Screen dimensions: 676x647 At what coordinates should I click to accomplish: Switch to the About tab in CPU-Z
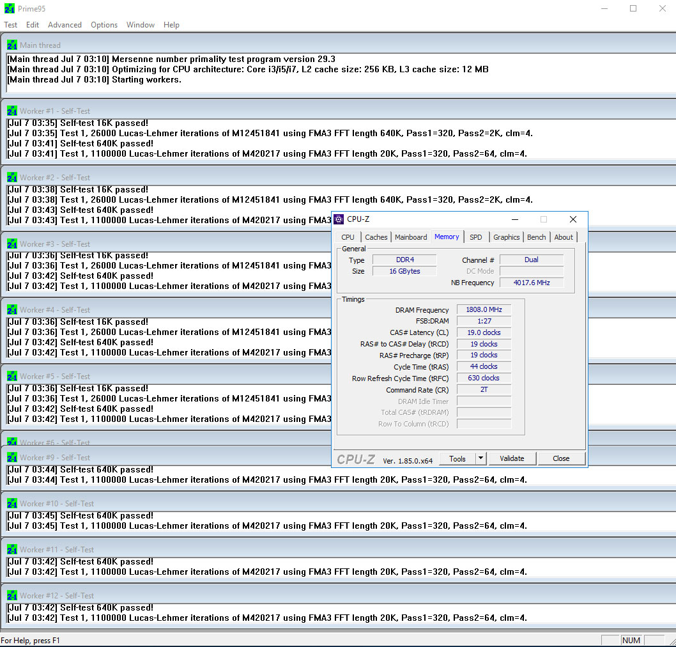564,237
